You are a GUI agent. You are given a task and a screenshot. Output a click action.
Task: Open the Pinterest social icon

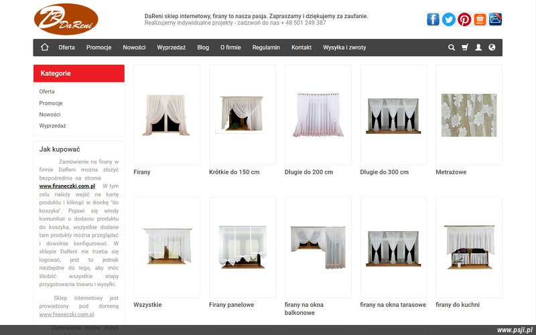coord(464,19)
